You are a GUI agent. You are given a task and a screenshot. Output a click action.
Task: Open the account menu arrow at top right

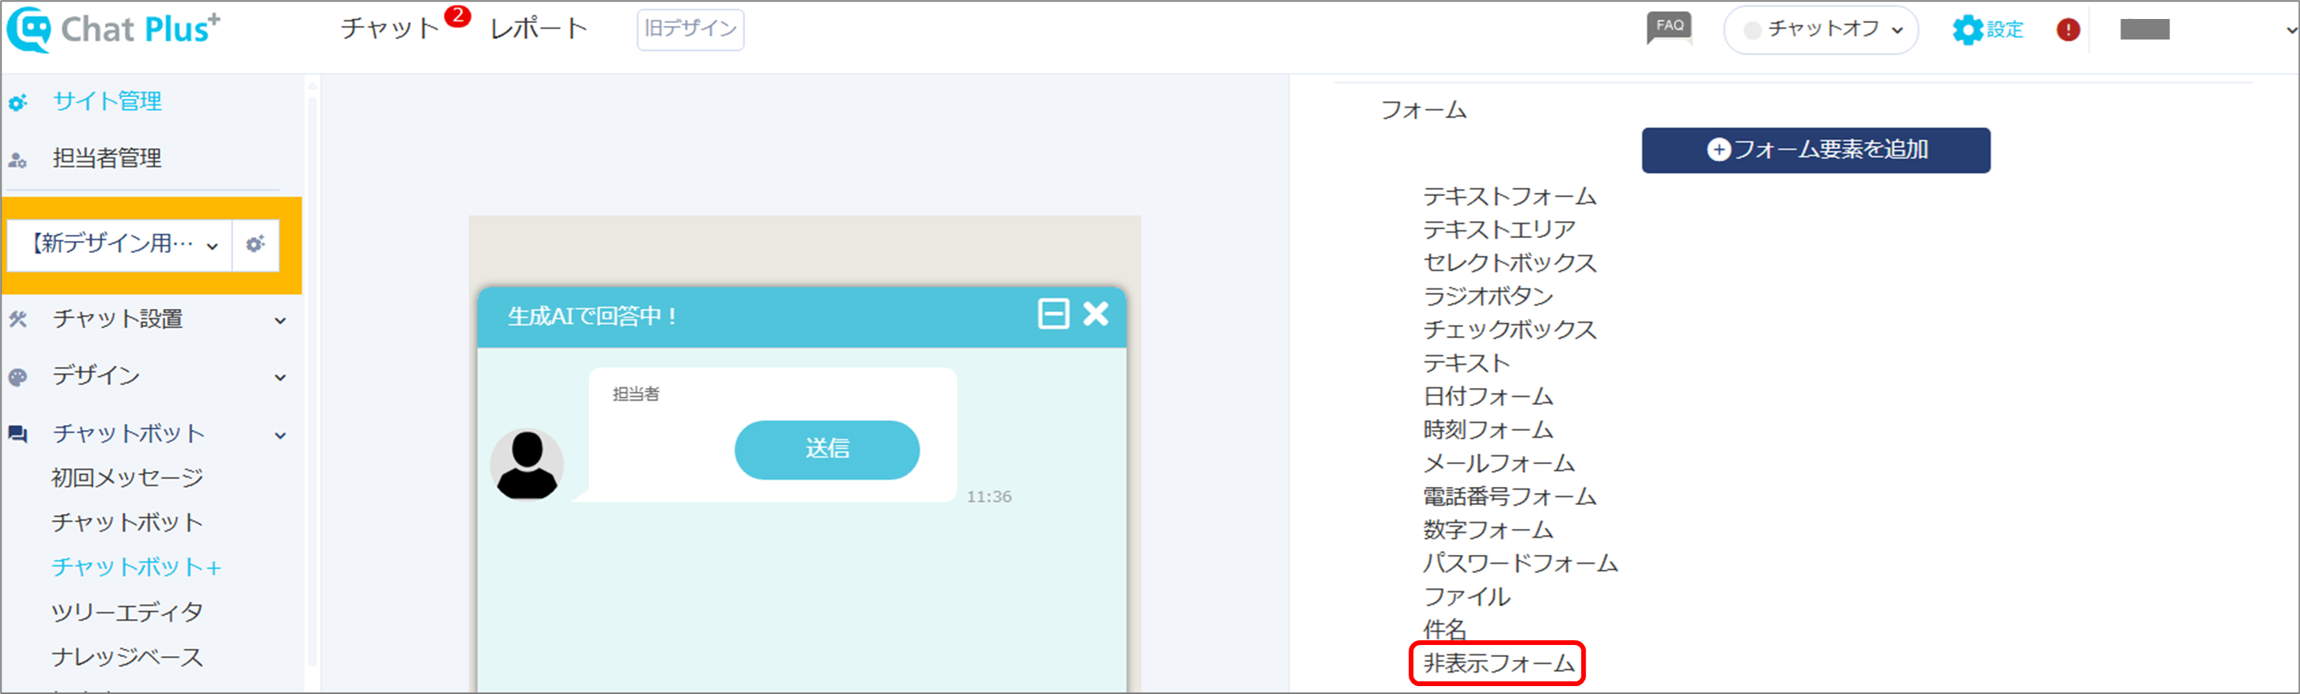(2291, 30)
